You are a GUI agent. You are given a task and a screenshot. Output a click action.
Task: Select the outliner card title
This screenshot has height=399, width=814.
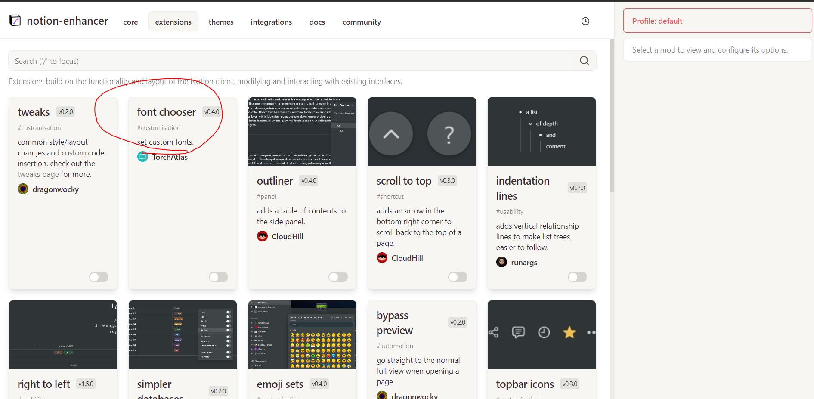275,181
